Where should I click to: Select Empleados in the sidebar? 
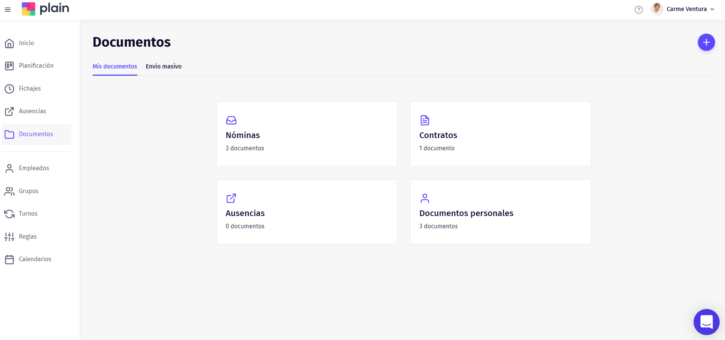click(x=34, y=168)
